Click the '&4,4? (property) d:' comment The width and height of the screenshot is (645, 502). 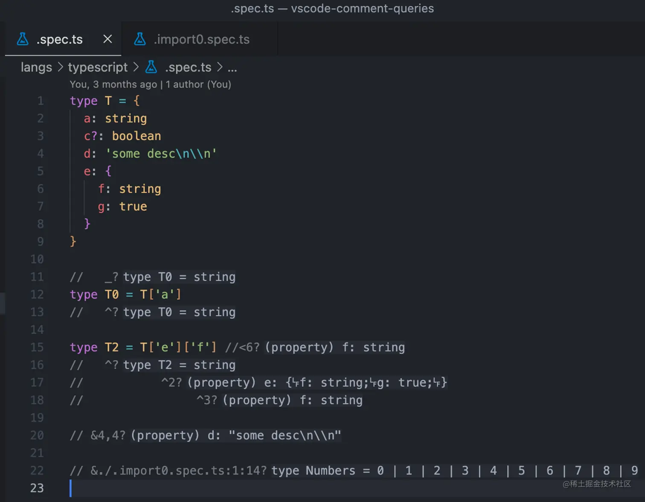coord(206,435)
